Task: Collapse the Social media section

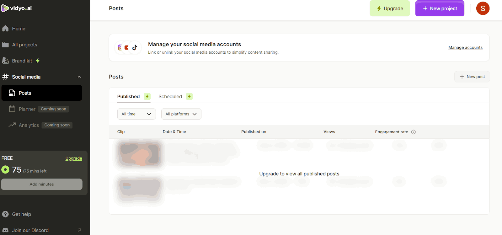Action: click(x=79, y=77)
